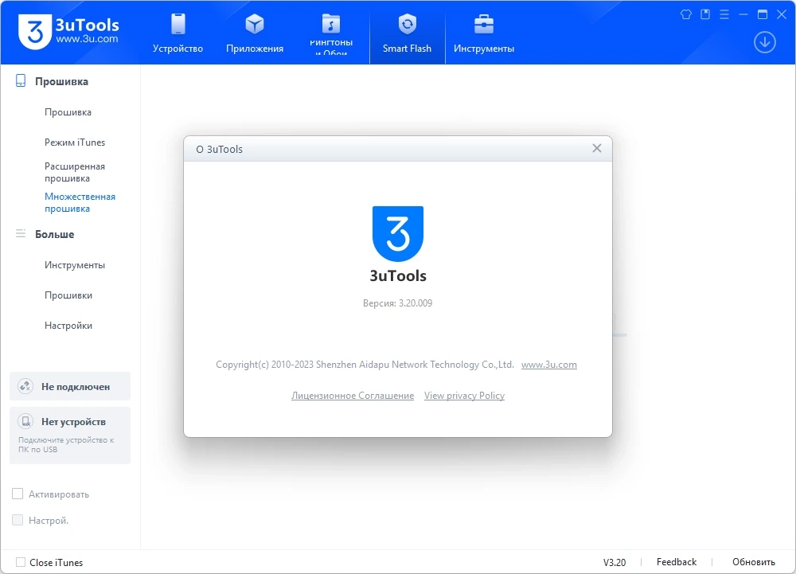The image size is (796, 574).
Task: Click the copyright text in about dialog
Action: click(365, 365)
